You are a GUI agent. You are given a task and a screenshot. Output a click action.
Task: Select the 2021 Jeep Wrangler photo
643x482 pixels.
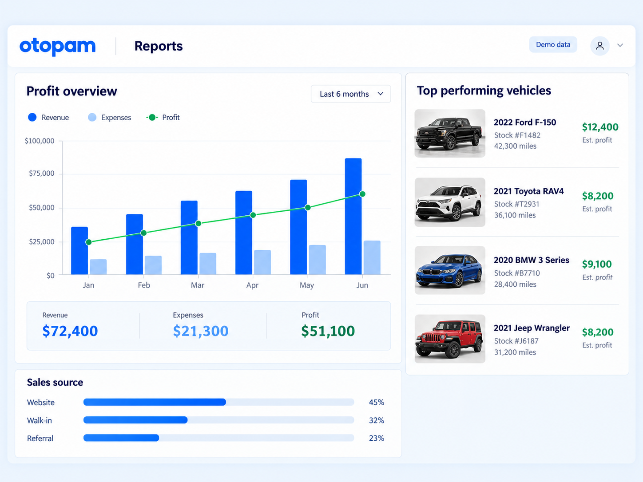coord(450,339)
